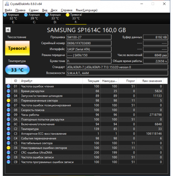
Task: Click the Общее время работы value 22656 ч
Action: [156, 61]
